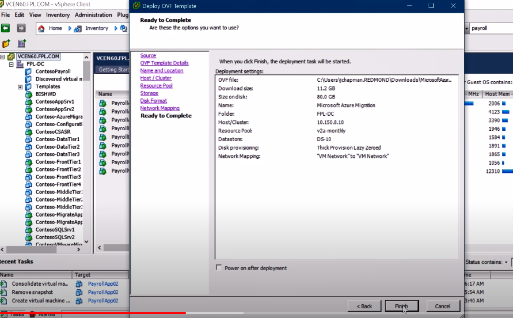
Task: Select the FPL-DC datacenter icon
Action: 20,64
